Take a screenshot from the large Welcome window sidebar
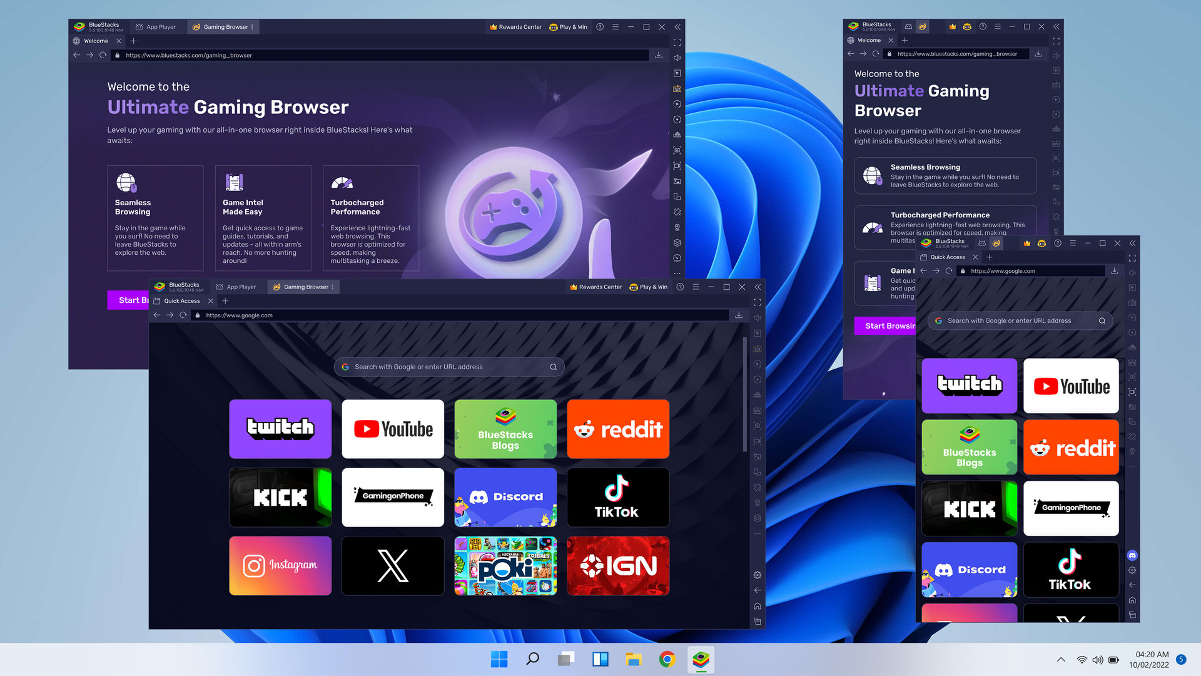The height and width of the screenshot is (676, 1201). tap(677, 150)
